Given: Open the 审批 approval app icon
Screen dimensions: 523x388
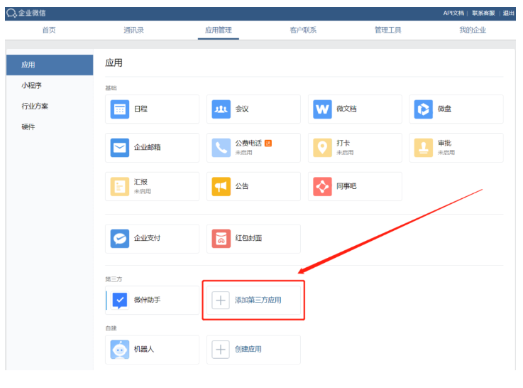Looking at the screenshot, I should click(x=424, y=148).
